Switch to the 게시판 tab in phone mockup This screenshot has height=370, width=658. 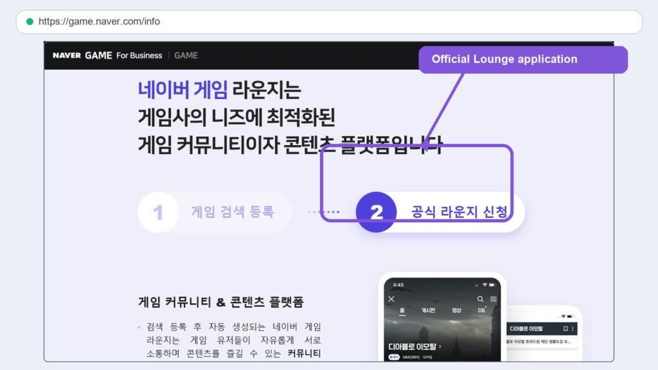428,310
